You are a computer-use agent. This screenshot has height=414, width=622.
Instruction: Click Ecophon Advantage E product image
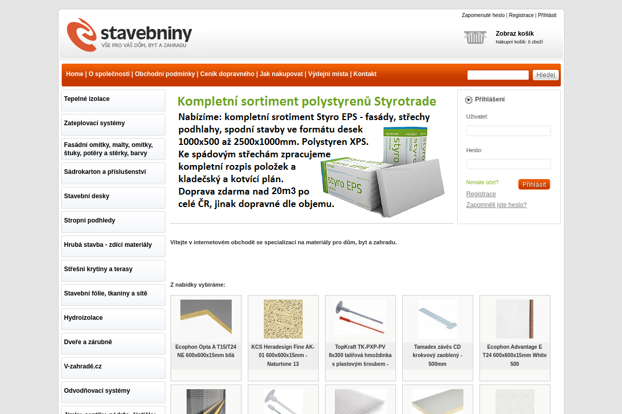[515, 319]
